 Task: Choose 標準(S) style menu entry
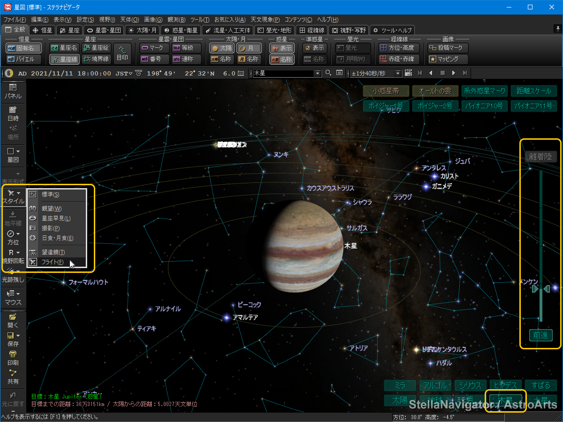pyautogui.click(x=57, y=194)
